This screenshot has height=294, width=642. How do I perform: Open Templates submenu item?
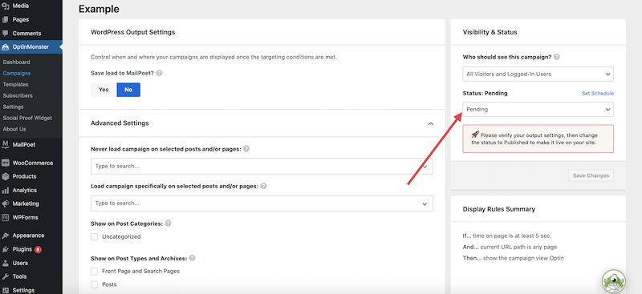point(15,84)
